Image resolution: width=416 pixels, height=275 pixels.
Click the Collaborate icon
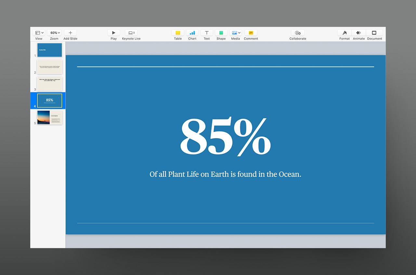pos(298,33)
